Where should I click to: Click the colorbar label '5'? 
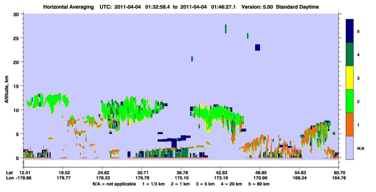click(x=358, y=31)
